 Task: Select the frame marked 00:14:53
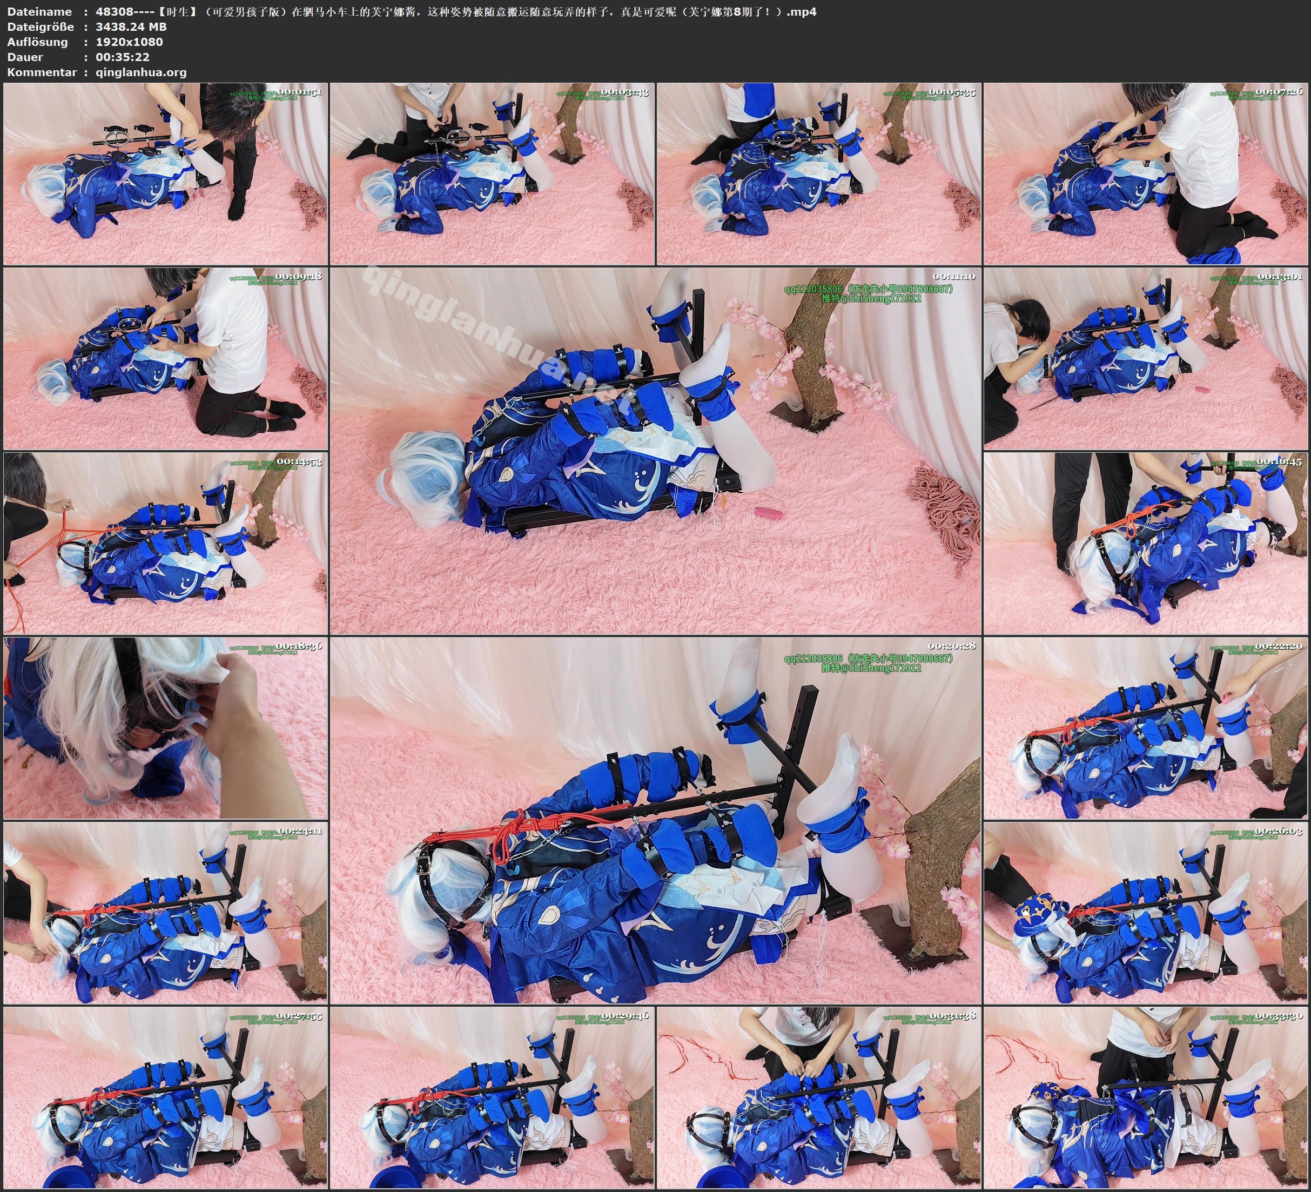(x=165, y=543)
